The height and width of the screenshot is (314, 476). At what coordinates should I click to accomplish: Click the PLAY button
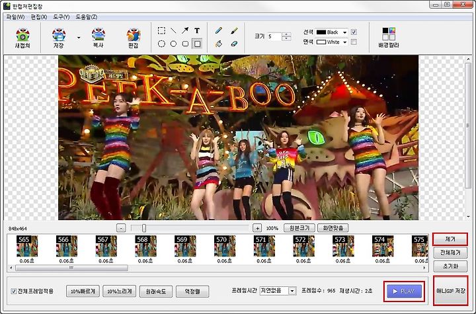(x=404, y=292)
